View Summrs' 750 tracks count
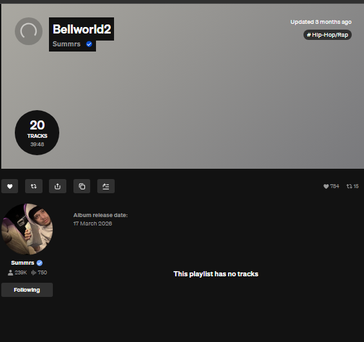This screenshot has height=342, width=364. pyautogui.click(x=39, y=272)
